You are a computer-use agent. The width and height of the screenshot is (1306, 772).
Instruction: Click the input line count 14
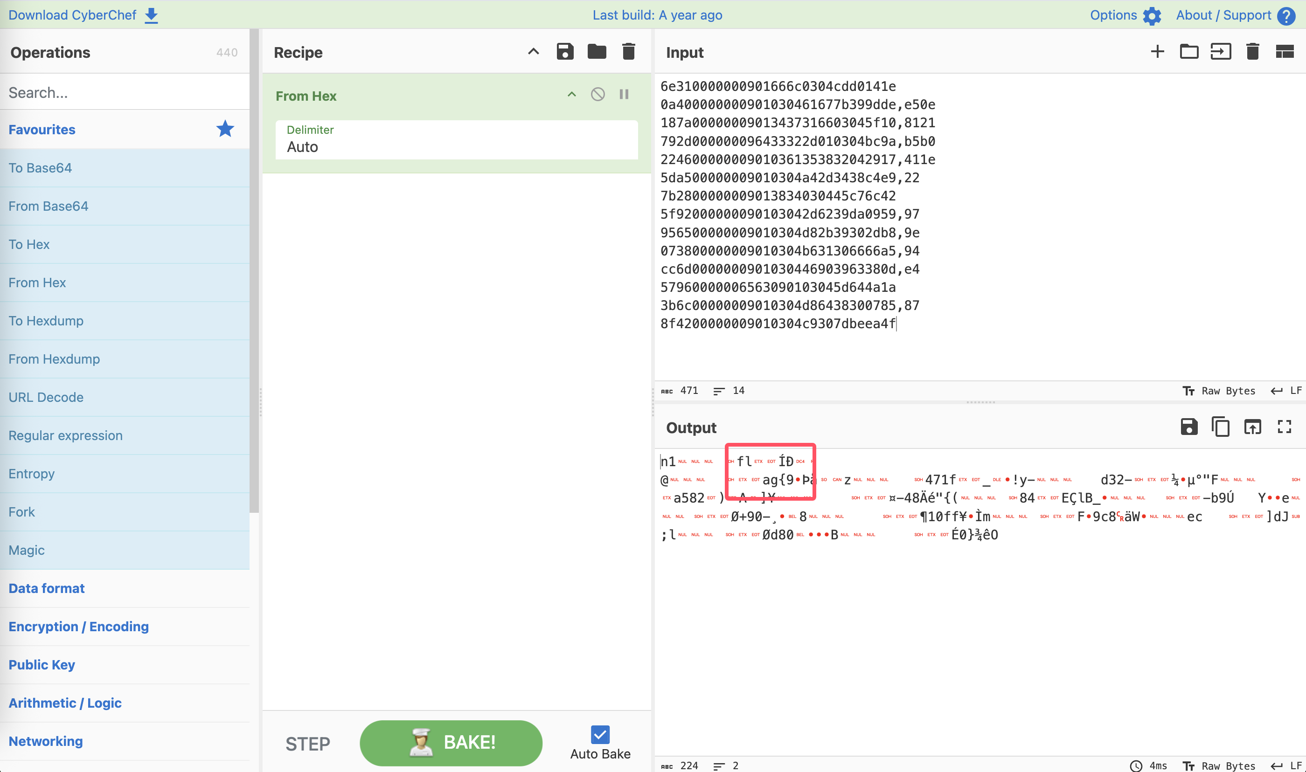pos(729,391)
